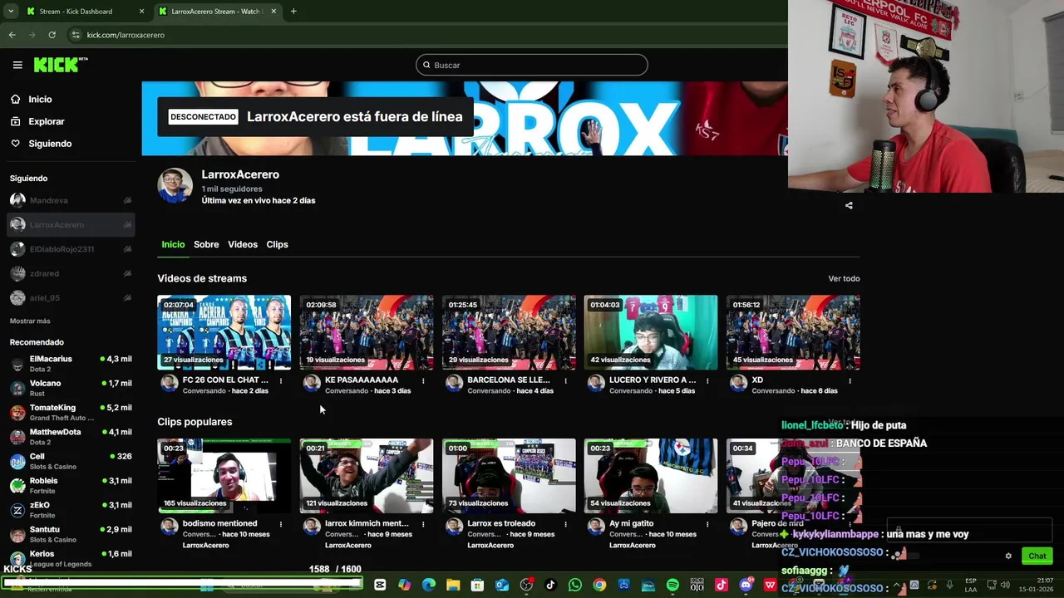Open the hamburger menu beside the Kick logo
The height and width of the screenshot is (598, 1064).
(17, 65)
